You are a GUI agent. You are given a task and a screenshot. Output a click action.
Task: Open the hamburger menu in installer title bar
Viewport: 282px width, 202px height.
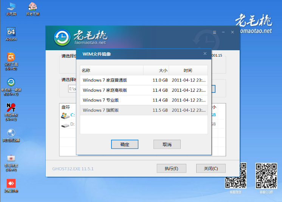click(214, 32)
